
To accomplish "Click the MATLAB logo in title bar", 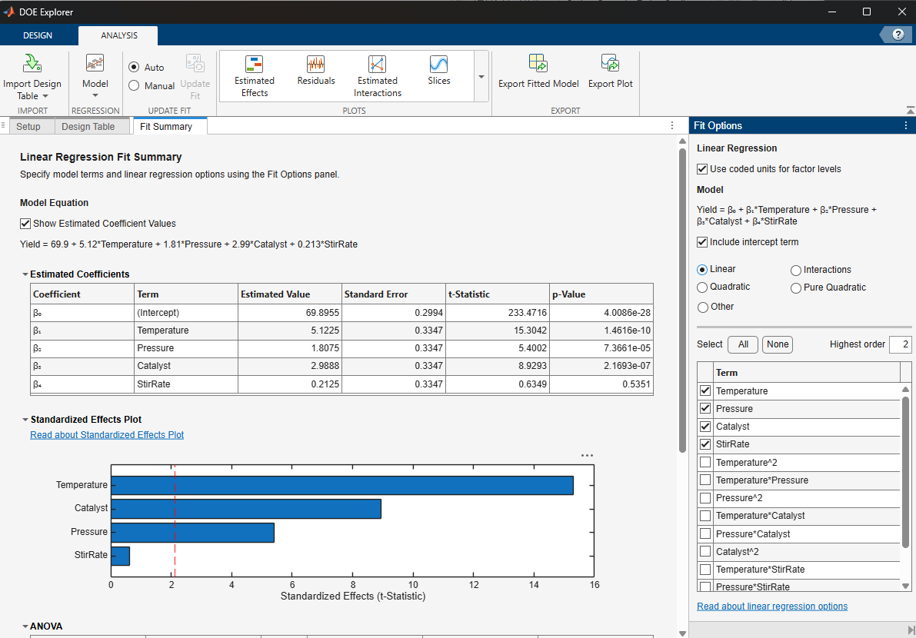I will [x=9, y=12].
